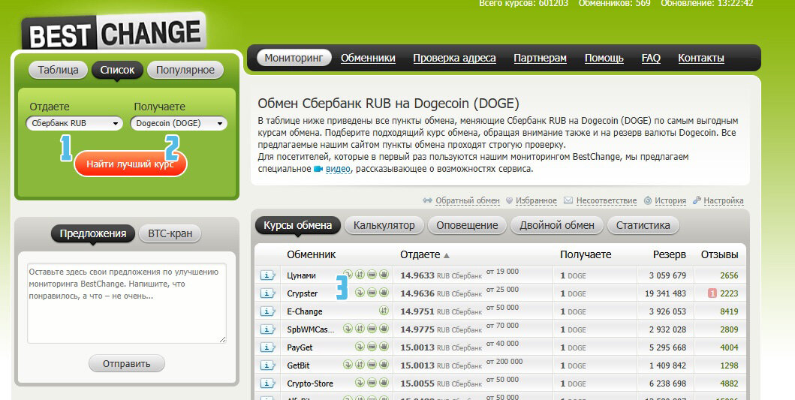Click the Найти лучший курс button
795x400 pixels.
[131, 164]
